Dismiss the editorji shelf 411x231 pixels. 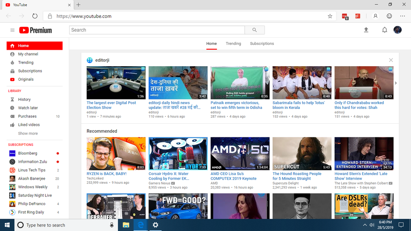pyautogui.click(x=391, y=60)
